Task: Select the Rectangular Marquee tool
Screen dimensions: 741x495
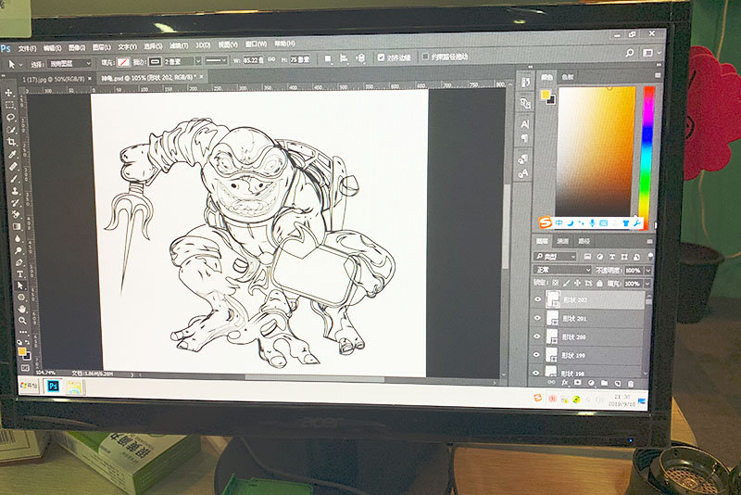Action: pyautogui.click(x=10, y=105)
